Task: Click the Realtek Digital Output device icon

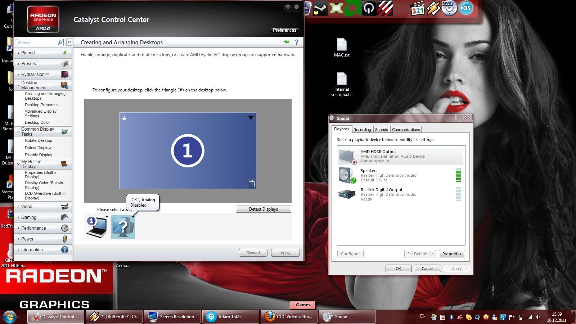Action: coord(347,194)
